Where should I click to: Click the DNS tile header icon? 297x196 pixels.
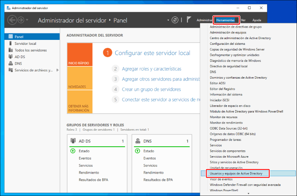click(138, 141)
